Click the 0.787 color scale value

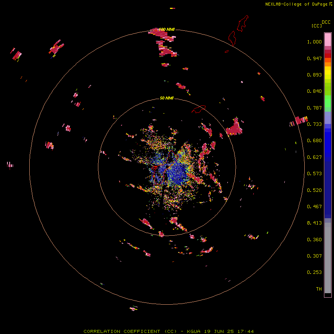point(314,108)
